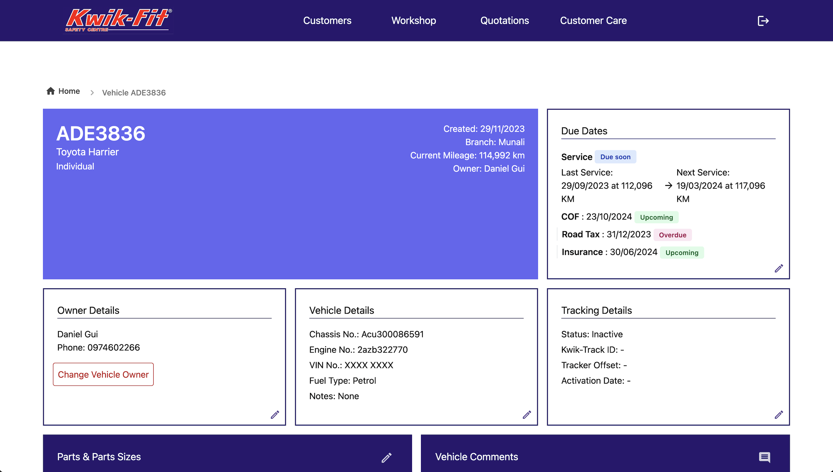This screenshot has width=833, height=472.
Task: Click the Change Vehicle Owner button
Action: [103, 374]
